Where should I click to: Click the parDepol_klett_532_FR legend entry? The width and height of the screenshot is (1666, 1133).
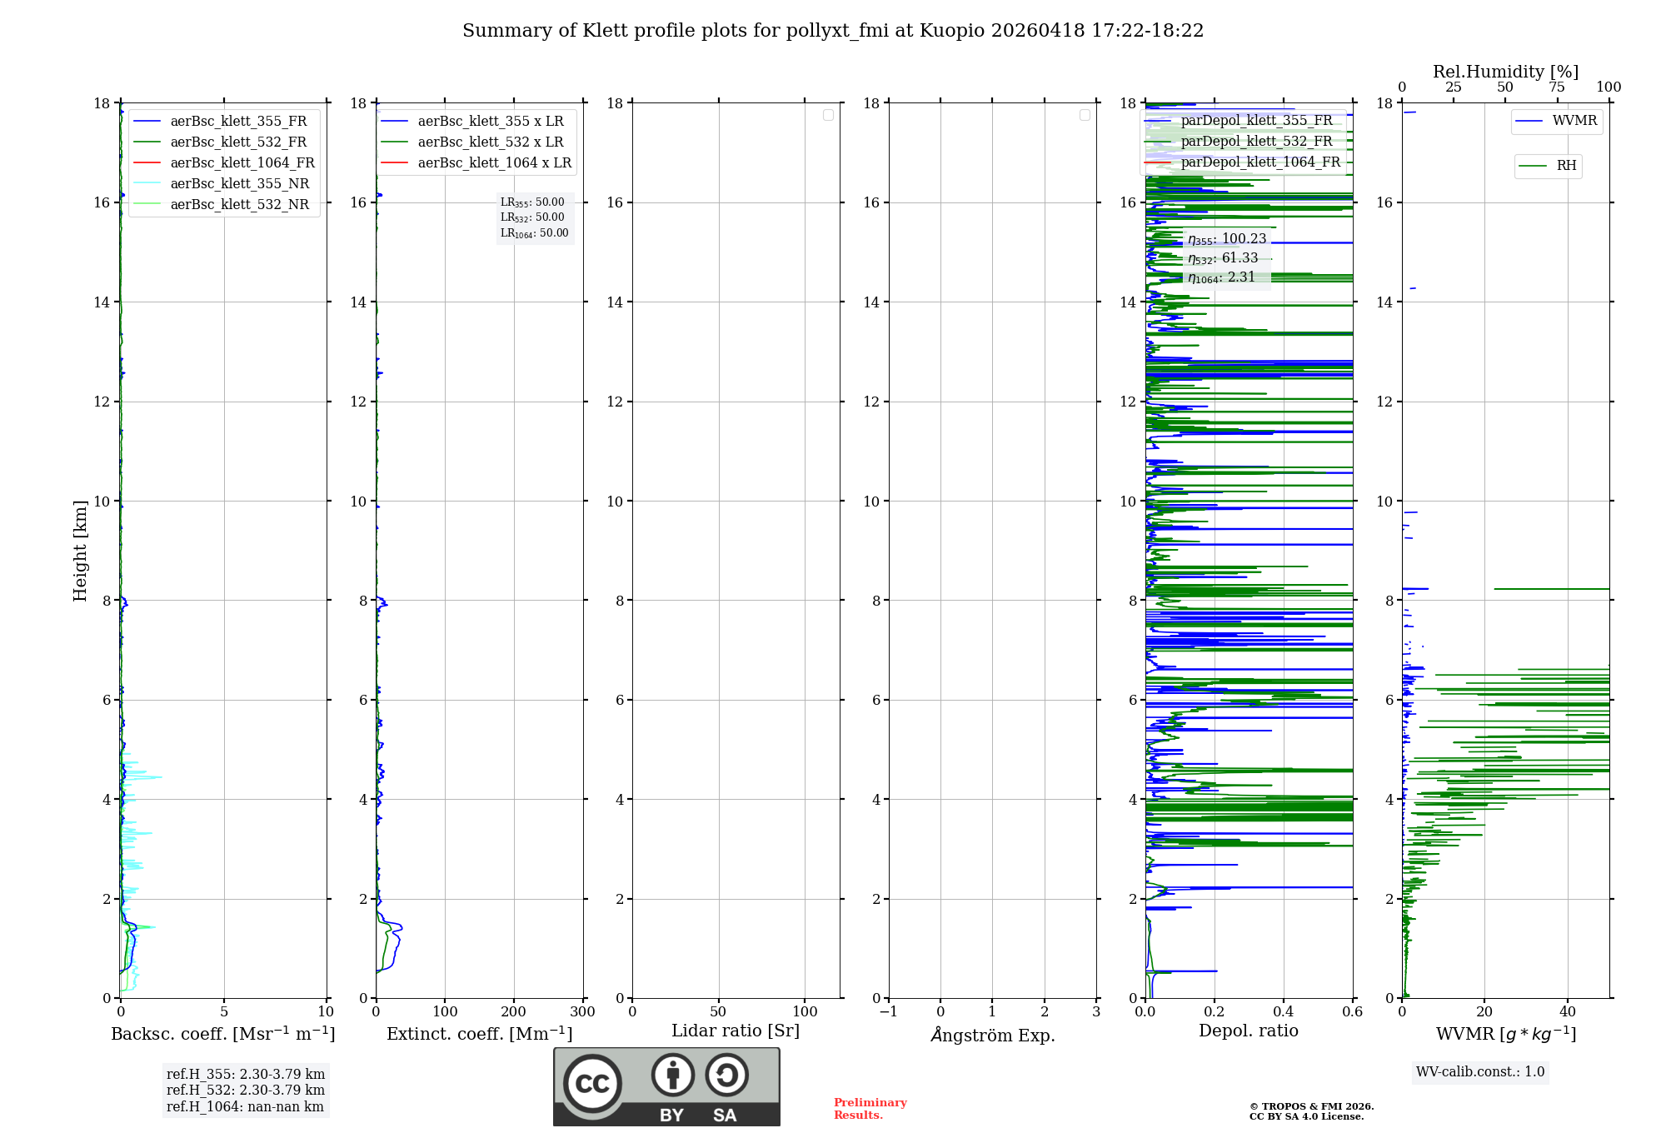point(1256,141)
